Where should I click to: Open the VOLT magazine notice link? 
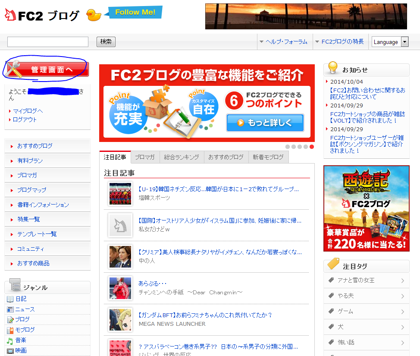tap(367, 117)
